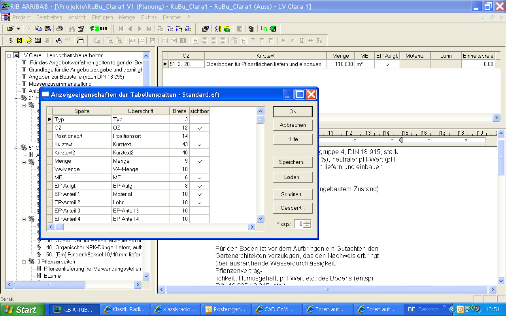Increase the Fixsp. stepper value
Image resolution: width=506 pixels, height=316 pixels.
[307, 222]
